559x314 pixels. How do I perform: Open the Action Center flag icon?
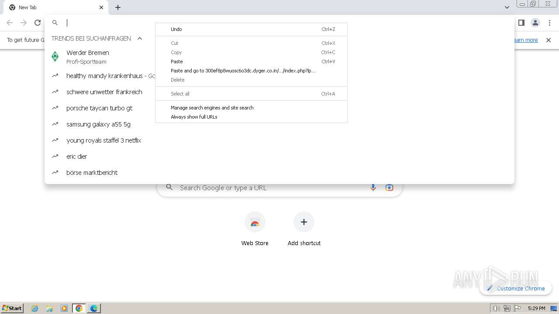518,308
